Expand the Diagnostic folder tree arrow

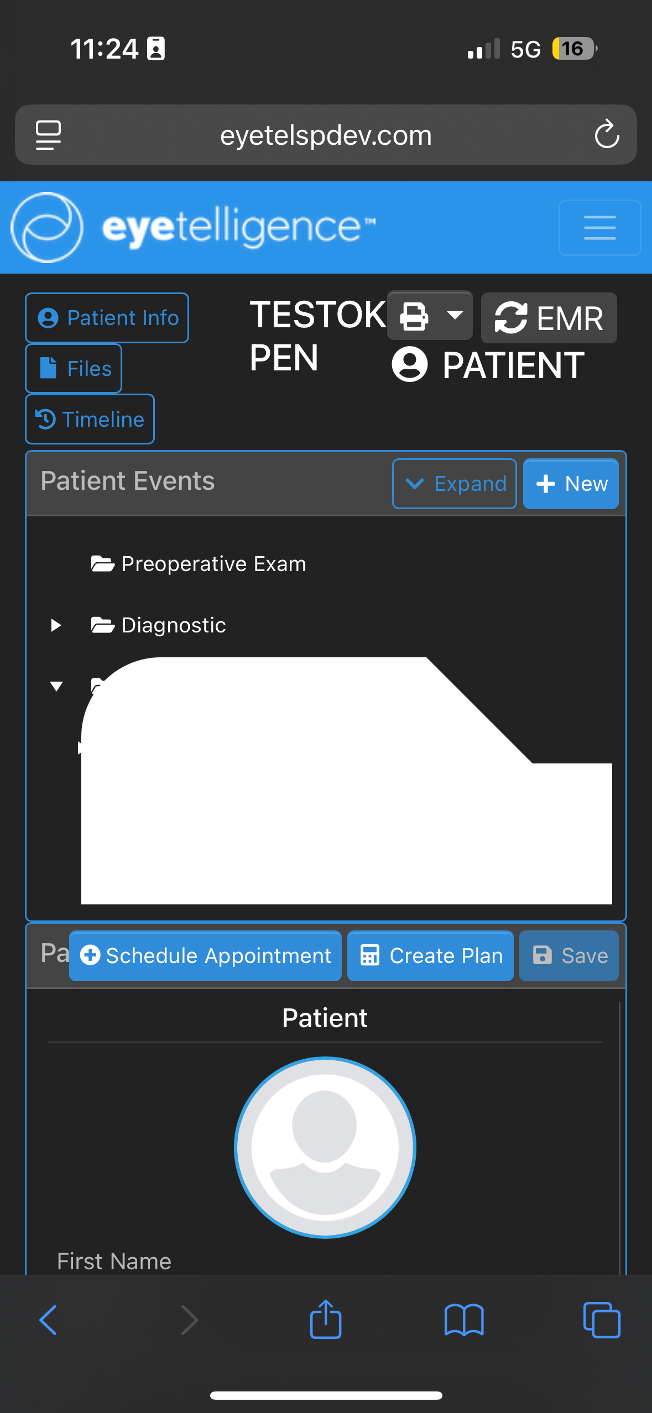[x=56, y=625]
